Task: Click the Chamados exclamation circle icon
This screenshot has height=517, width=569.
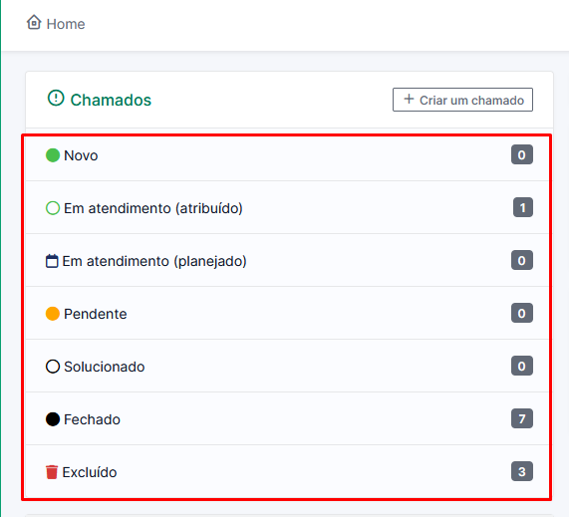Action: [56, 98]
